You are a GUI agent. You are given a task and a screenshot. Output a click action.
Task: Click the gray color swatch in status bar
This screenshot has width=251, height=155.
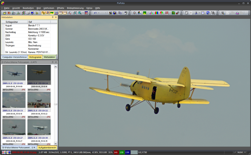click(x=134, y=152)
